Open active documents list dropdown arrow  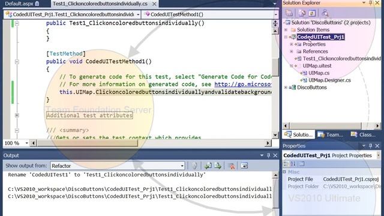point(275,4)
